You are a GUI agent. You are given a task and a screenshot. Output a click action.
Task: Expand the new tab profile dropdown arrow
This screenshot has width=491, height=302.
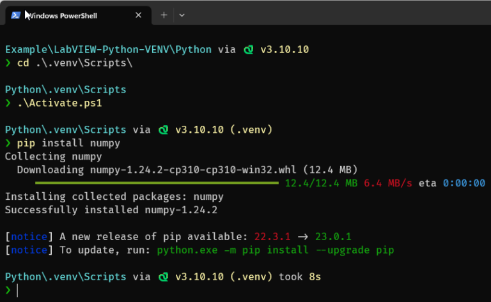(182, 15)
